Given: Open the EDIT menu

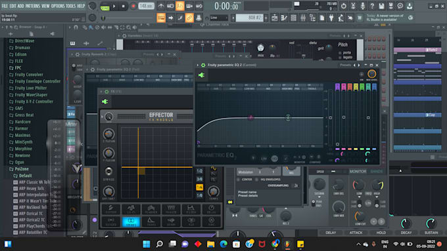Looking at the screenshot, I should coord(13,6).
